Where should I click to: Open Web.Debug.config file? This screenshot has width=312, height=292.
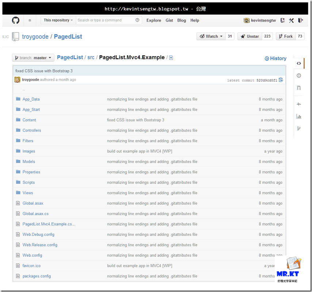pos(38,234)
